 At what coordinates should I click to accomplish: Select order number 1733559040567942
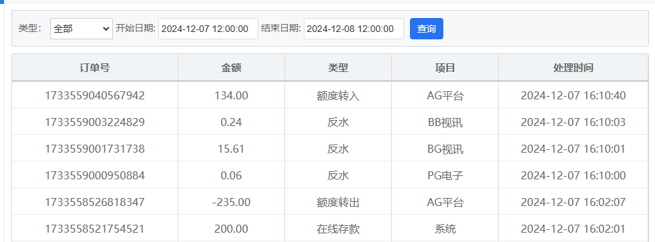(95, 95)
